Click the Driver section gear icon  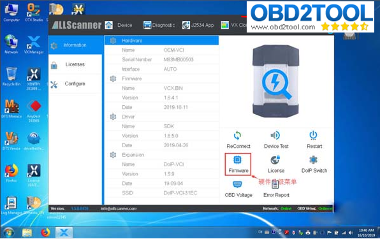click(113, 117)
